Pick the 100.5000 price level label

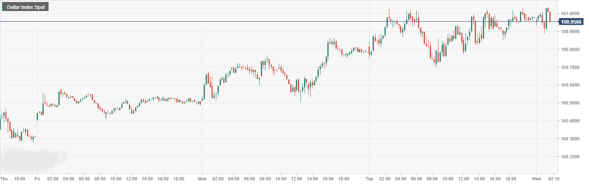click(x=571, y=103)
